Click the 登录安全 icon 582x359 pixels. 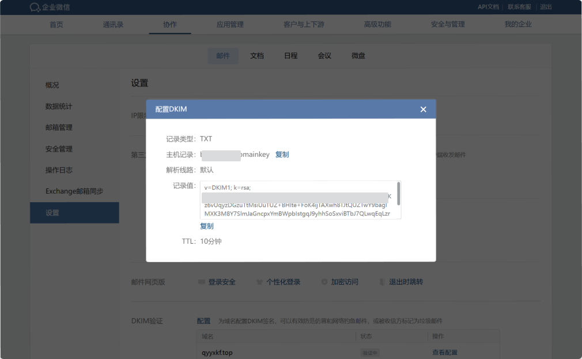click(201, 282)
